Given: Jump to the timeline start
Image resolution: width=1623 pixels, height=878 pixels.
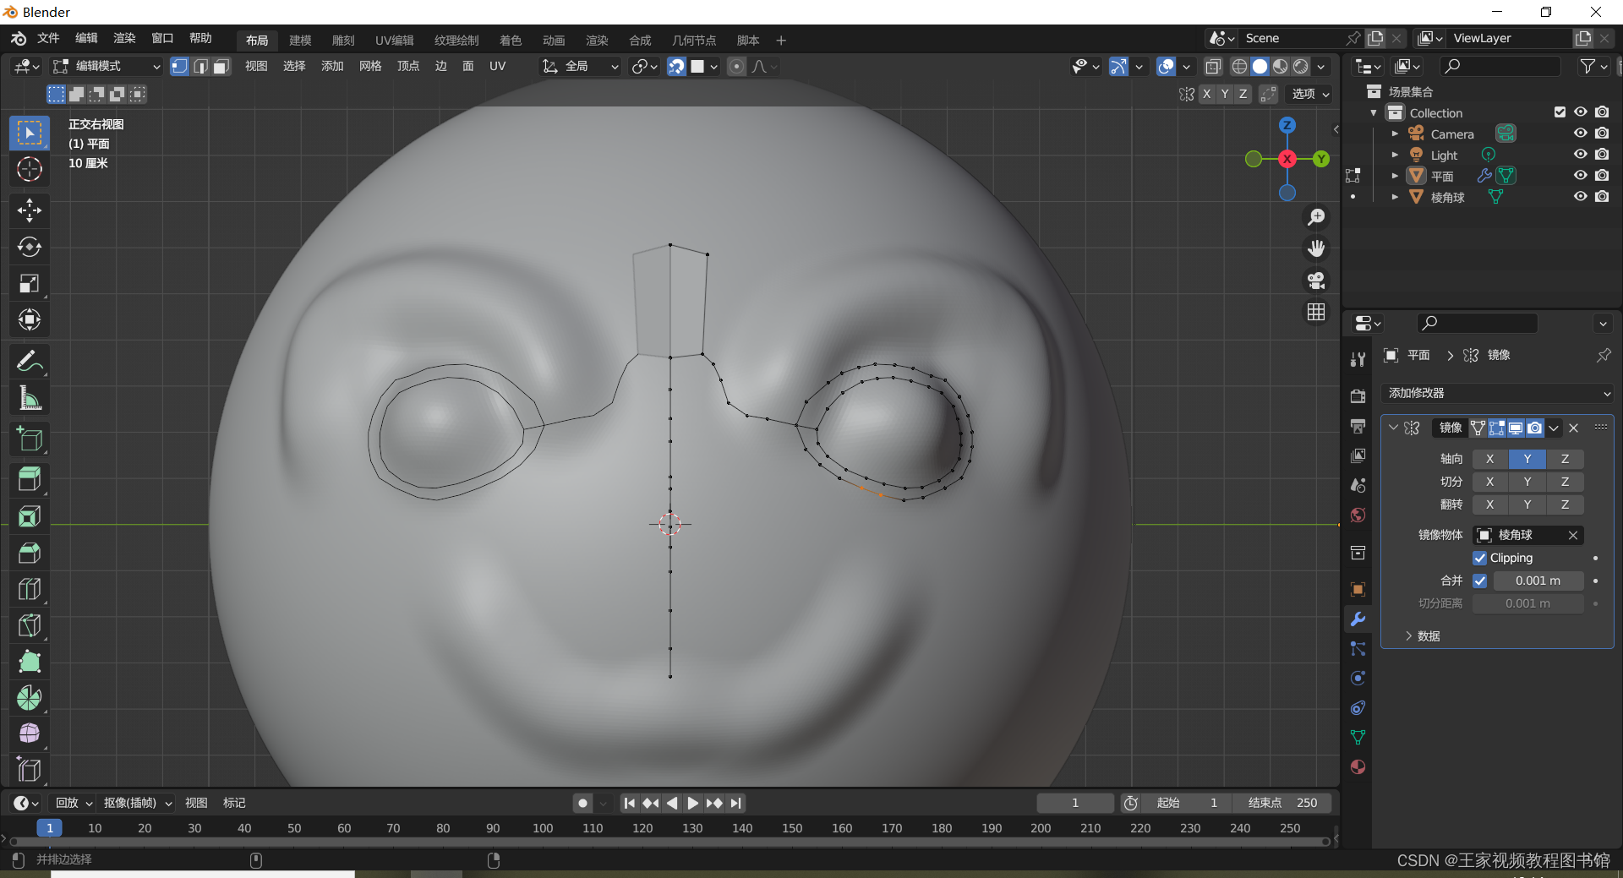Looking at the screenshot, I should click(x=629, y=803).
